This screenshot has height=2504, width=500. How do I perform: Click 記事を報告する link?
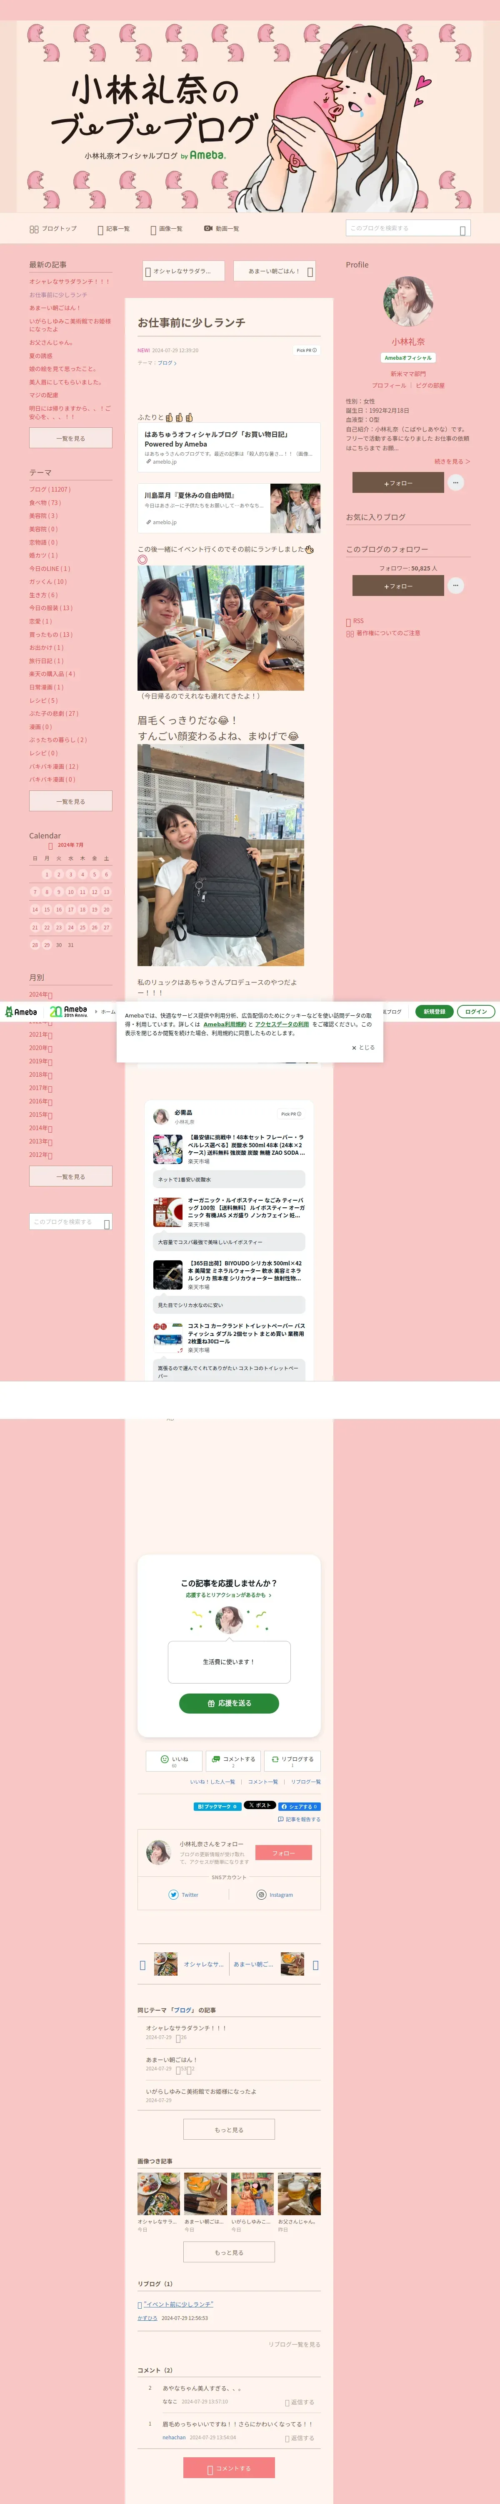click(x=299, y=1819)
